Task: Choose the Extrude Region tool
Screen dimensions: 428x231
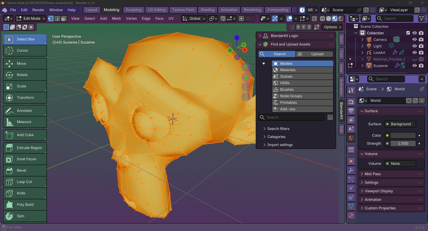Action: pyautogui.click(x=25, y=148)
